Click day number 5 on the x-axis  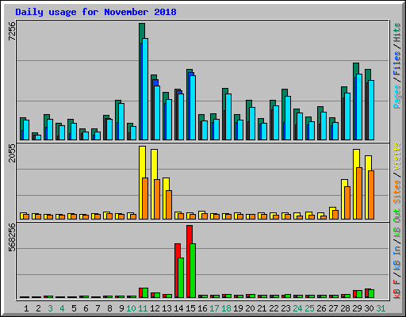pyautogui.click(x=74, y=308)
